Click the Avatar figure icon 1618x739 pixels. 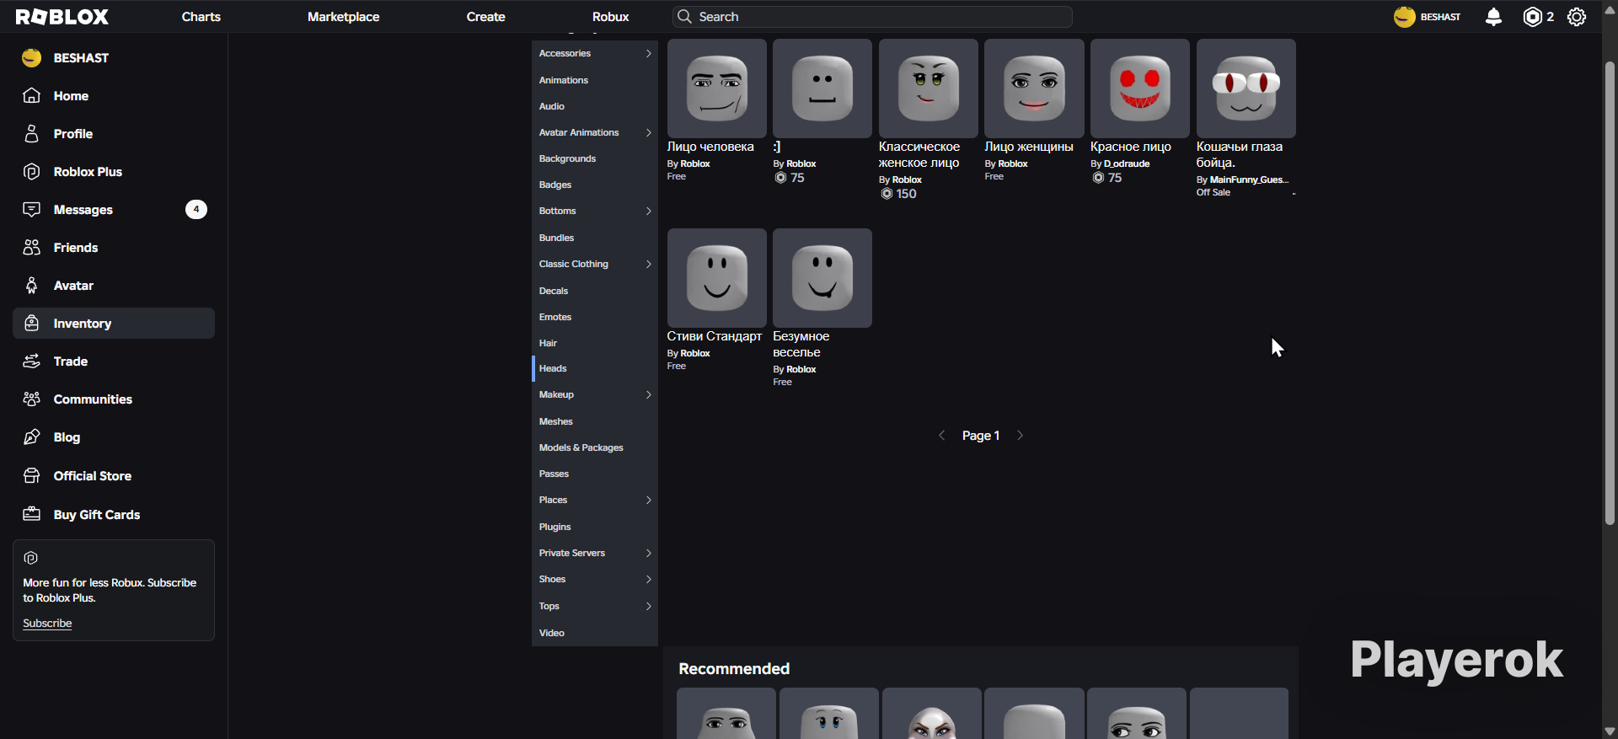pos(32,286)
